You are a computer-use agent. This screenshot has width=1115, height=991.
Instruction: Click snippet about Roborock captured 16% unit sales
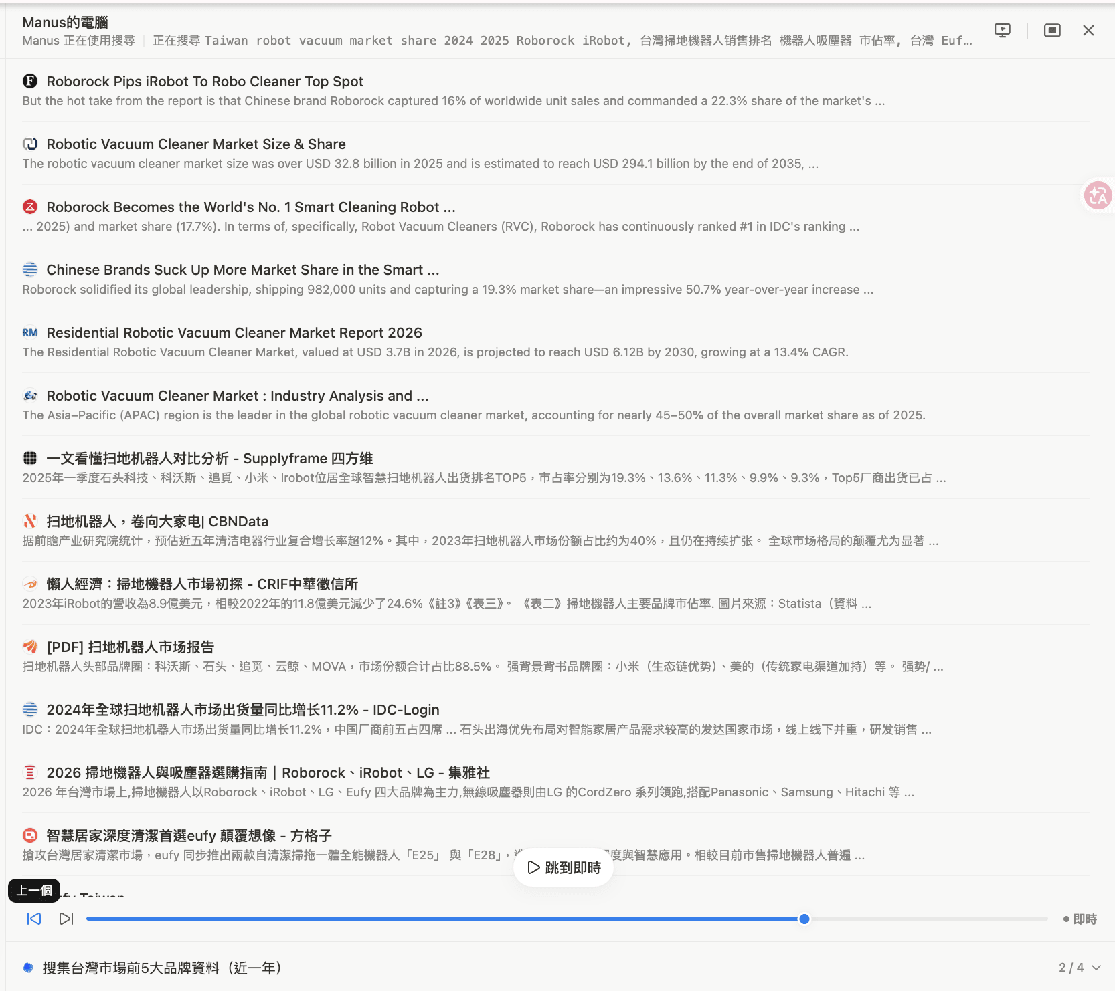point(454,101)
